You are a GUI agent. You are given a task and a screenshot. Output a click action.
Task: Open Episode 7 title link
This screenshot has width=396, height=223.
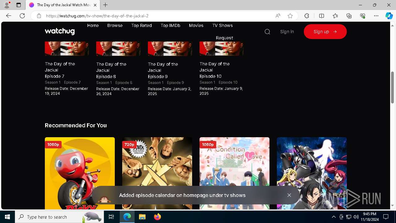[x=60, y=70]
